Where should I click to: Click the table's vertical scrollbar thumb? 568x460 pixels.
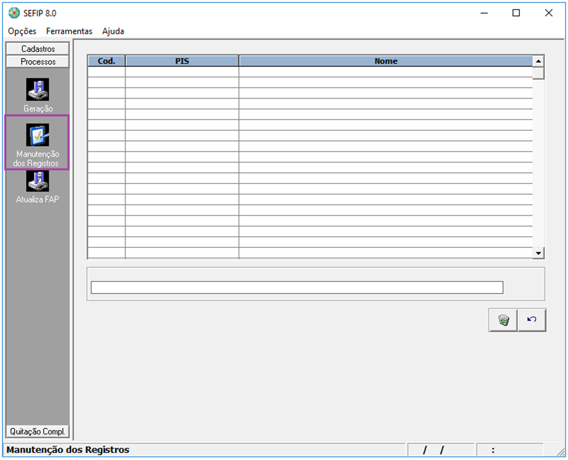tap(539, 73)
